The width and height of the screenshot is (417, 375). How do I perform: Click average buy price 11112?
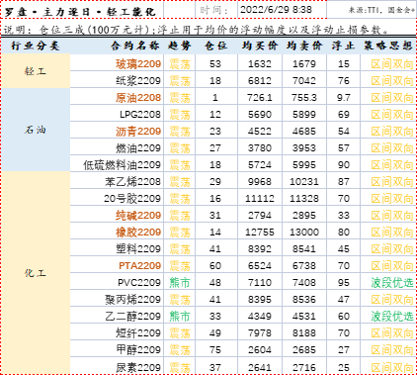(x=260, y=199)
